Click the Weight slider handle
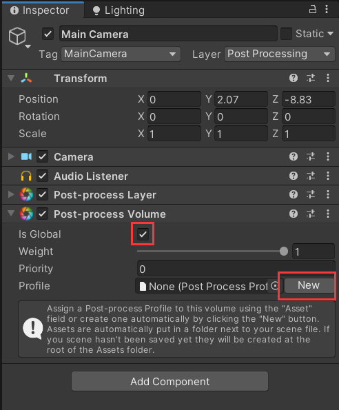The width and height of the screenshot is (339, 410). [x=284, y=252]
